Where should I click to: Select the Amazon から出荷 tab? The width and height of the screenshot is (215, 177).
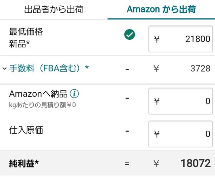[161, 9]
